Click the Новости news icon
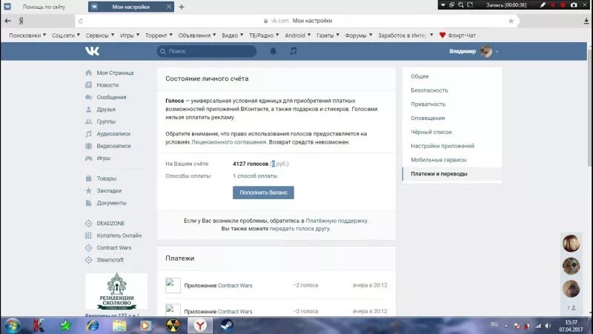Image resolution: width=593 pixels, height=334 pixels. point(88,85)
